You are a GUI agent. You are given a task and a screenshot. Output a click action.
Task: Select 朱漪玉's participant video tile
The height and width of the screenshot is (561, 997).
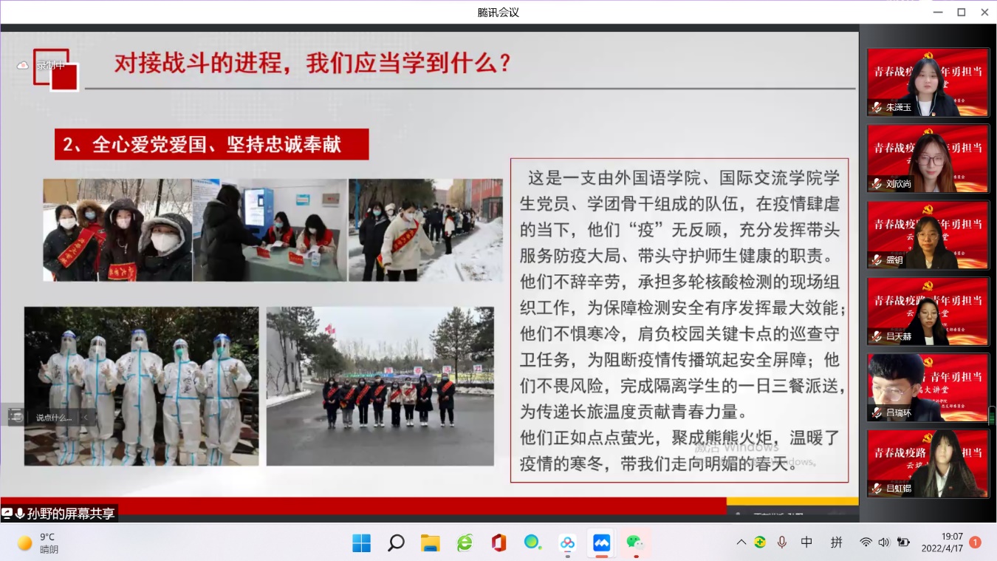pyautogui.click(x=928, y=82)
